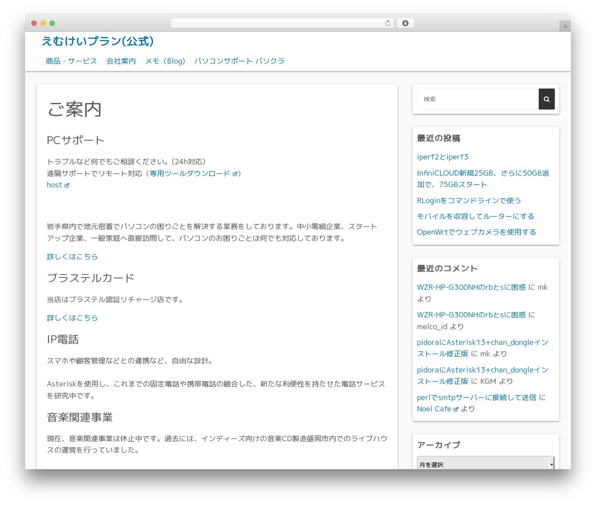Click the browser address bar
Screen dimensions: 596x505
[x=282, y=23]
